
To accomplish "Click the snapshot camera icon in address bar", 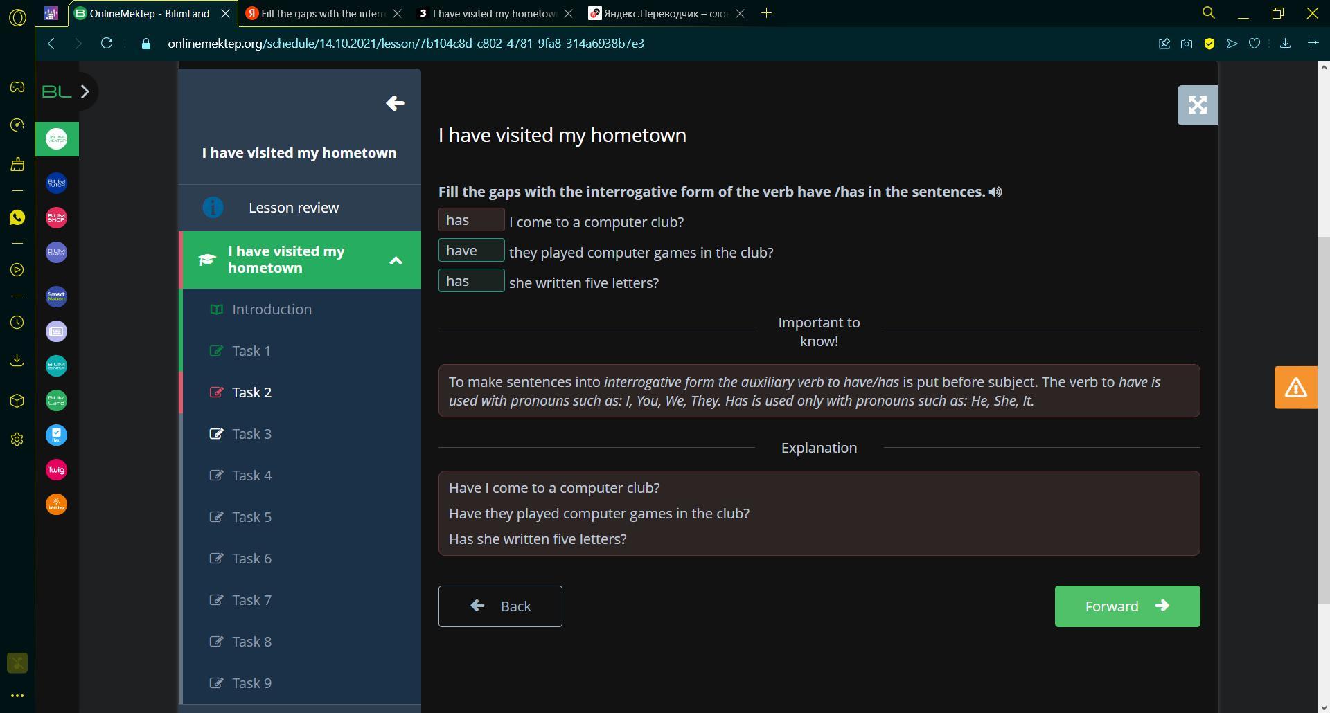I will pos(1187,44).
